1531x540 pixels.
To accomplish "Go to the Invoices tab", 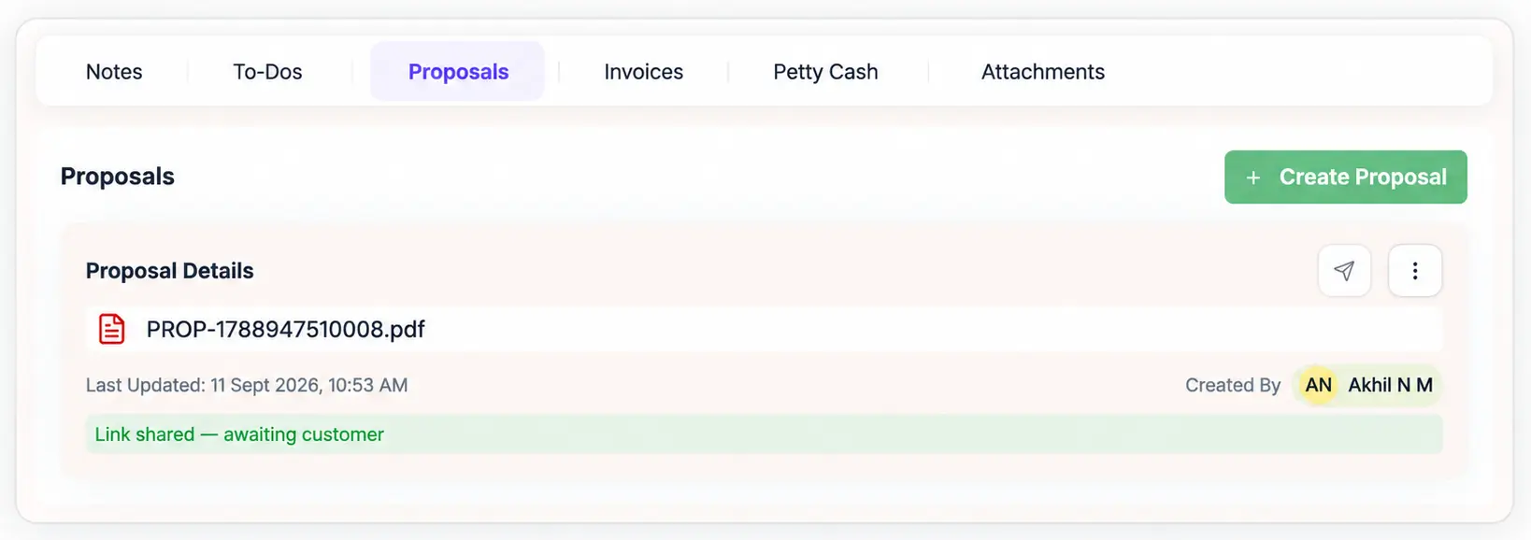I will [643, 72].
